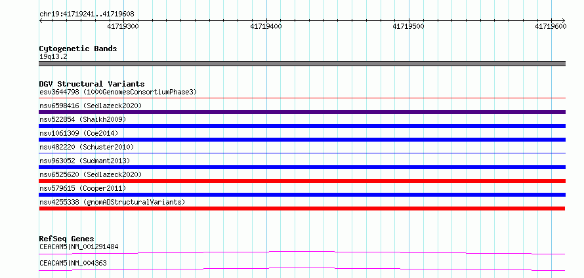This screenshot has width=584, height=278.
Task: Click the left arrow of the ruler
Action: (x=41, y=20)
